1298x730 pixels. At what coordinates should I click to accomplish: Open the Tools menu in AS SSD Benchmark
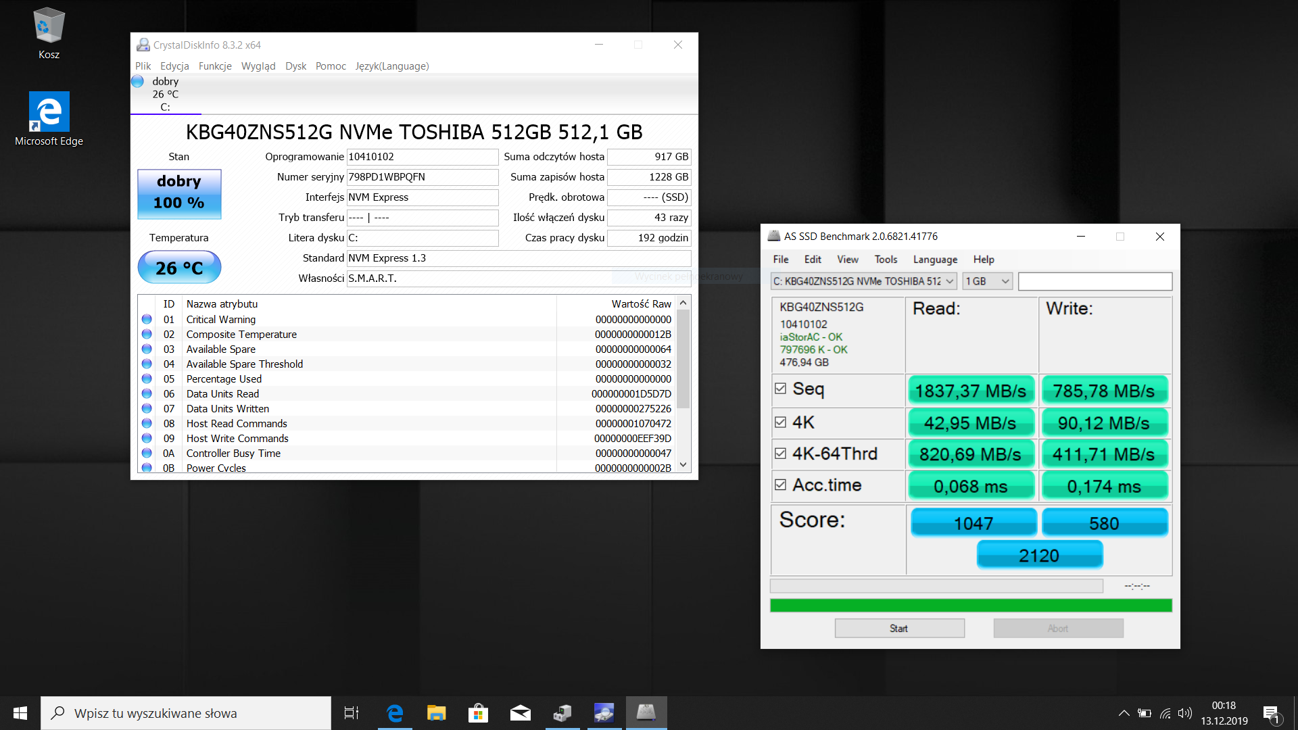[x=886, y=260]
